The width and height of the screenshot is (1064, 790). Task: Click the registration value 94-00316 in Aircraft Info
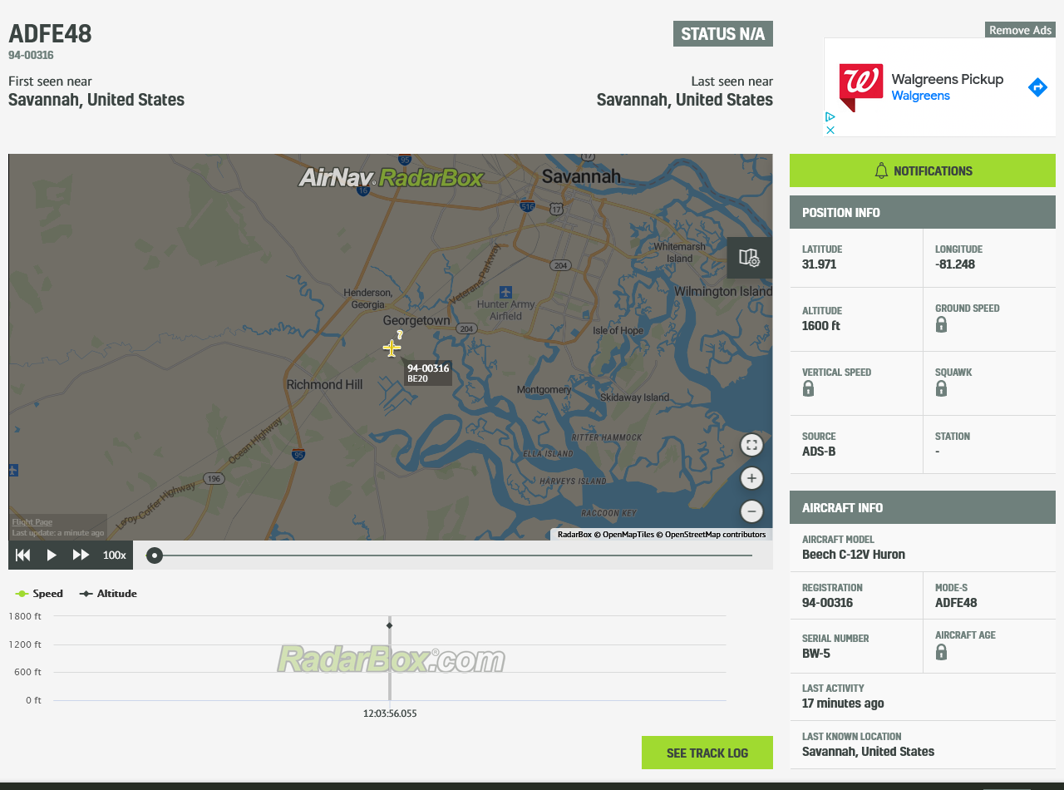(x=827, y=603)
